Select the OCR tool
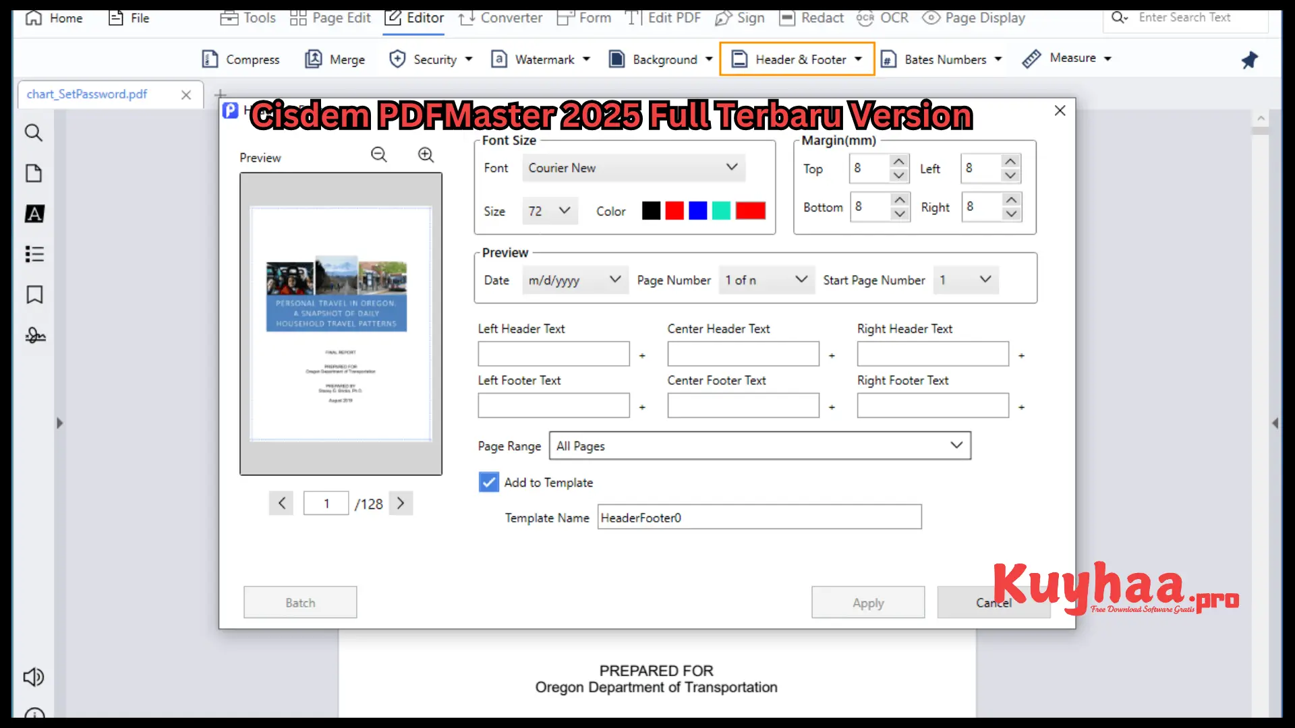The width and height of the screenshot is (1295, 728). click(x=884, y=18)
